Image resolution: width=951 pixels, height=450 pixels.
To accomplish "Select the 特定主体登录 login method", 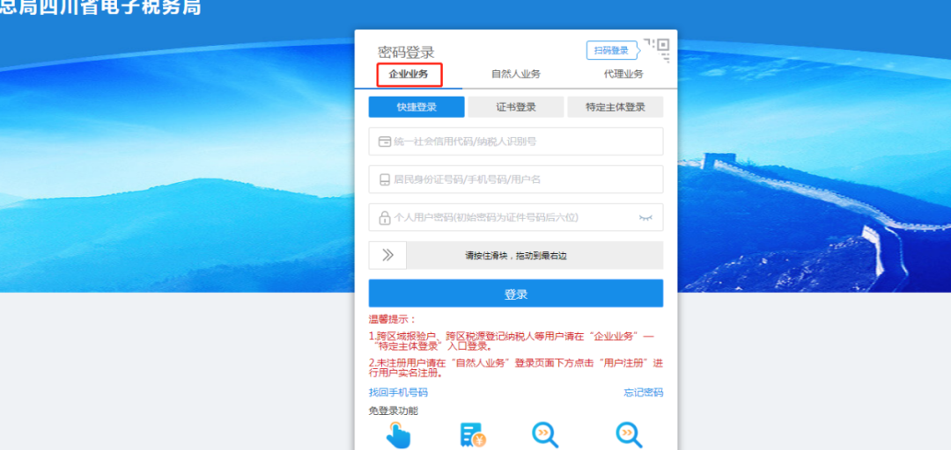I will (616, 107).
